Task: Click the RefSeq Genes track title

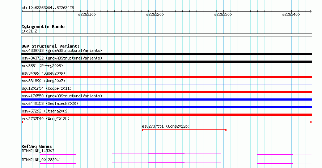Action: coord(37,146)
